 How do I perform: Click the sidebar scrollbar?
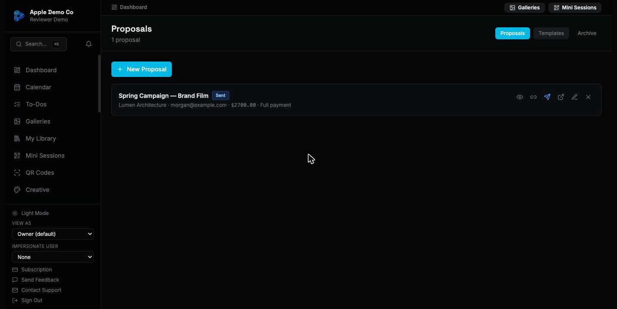[x=99, y=84]
